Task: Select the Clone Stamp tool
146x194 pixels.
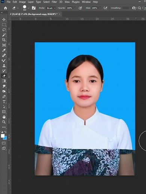Action: [4, 66]
